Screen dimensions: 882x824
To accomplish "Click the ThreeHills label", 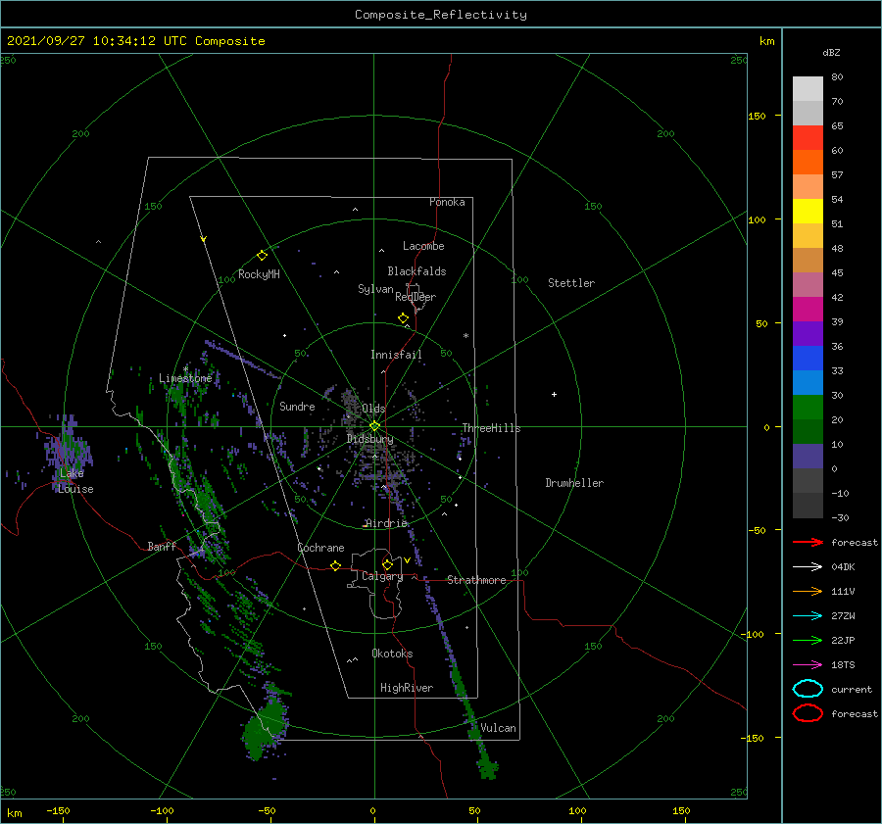I will (491, 428).
